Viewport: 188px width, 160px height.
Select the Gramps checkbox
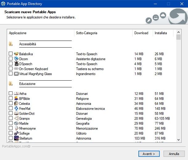[x=11, y=118]
